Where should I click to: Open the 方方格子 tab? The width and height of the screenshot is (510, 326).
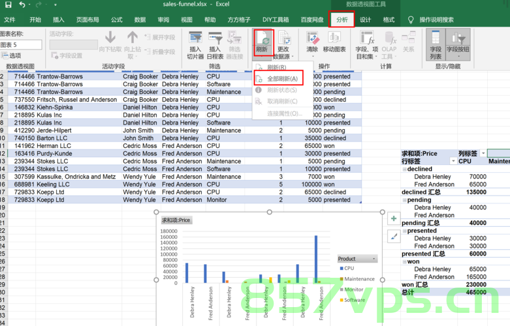[239, 20]
